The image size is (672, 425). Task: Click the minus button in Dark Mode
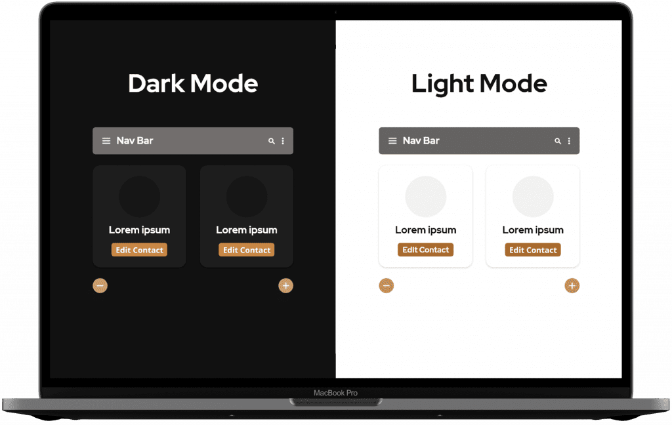click(x=100, y=286)
